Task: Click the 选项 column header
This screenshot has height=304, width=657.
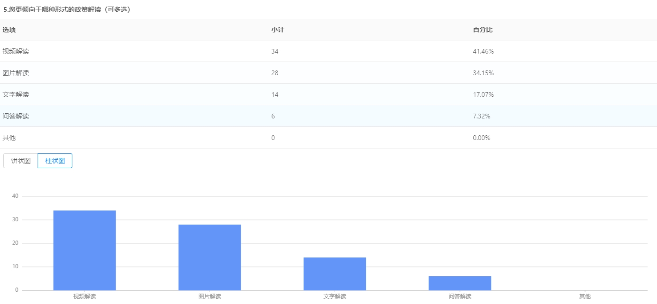Action: [9, 30]
